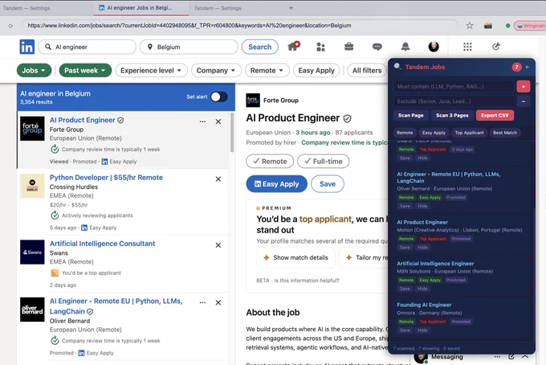The image size is (546, 365).
Task: Open the Notifications bell icon
Action: coord(405,47)
